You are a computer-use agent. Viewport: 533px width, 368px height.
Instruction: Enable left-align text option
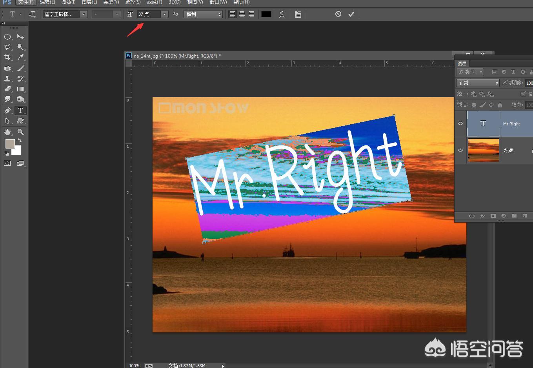[x=233, y=14]
